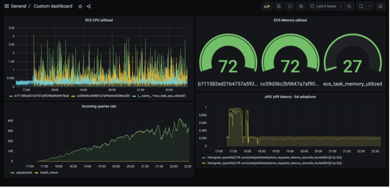Change yellow swatch color of health_check
This screenshot has width=390, height=188.
pos(36,172)
